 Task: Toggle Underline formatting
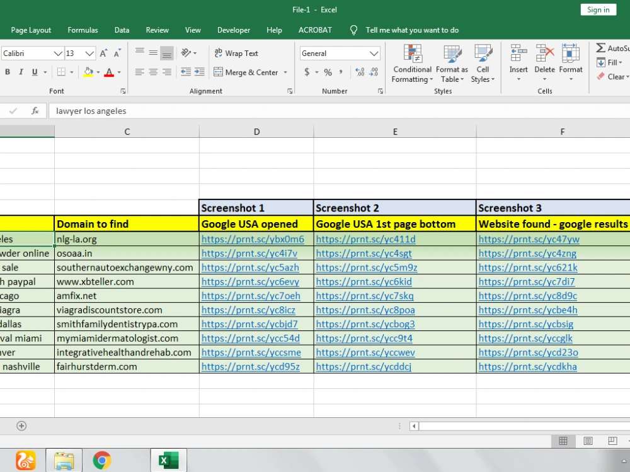(35, 72)
